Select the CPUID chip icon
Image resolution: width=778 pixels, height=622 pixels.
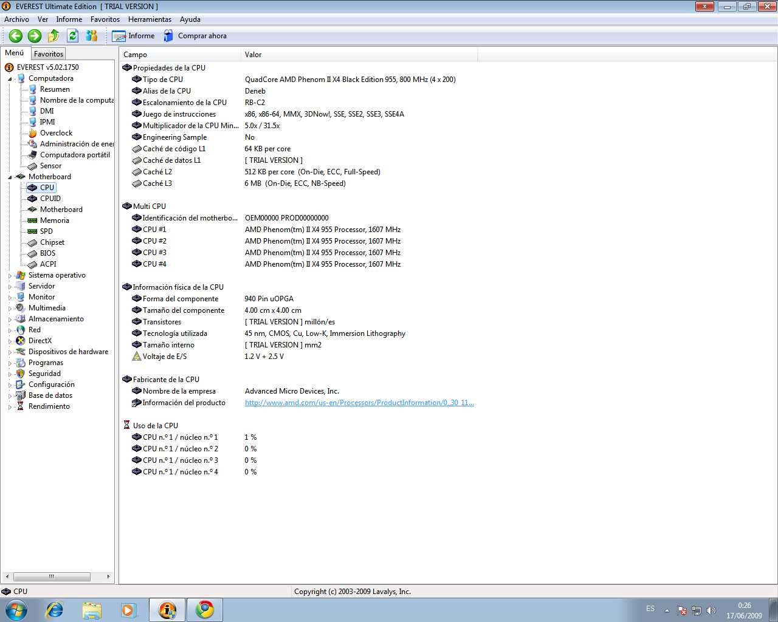[x=33, y=199]
